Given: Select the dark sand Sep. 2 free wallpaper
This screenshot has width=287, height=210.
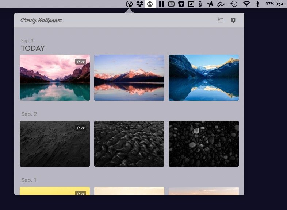Looking at the screenshot, I should [55, 144].
